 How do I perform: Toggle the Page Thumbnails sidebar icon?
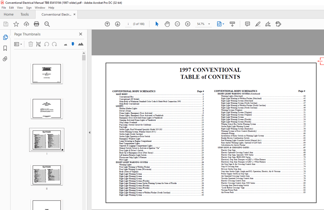[x=5, y=37]
